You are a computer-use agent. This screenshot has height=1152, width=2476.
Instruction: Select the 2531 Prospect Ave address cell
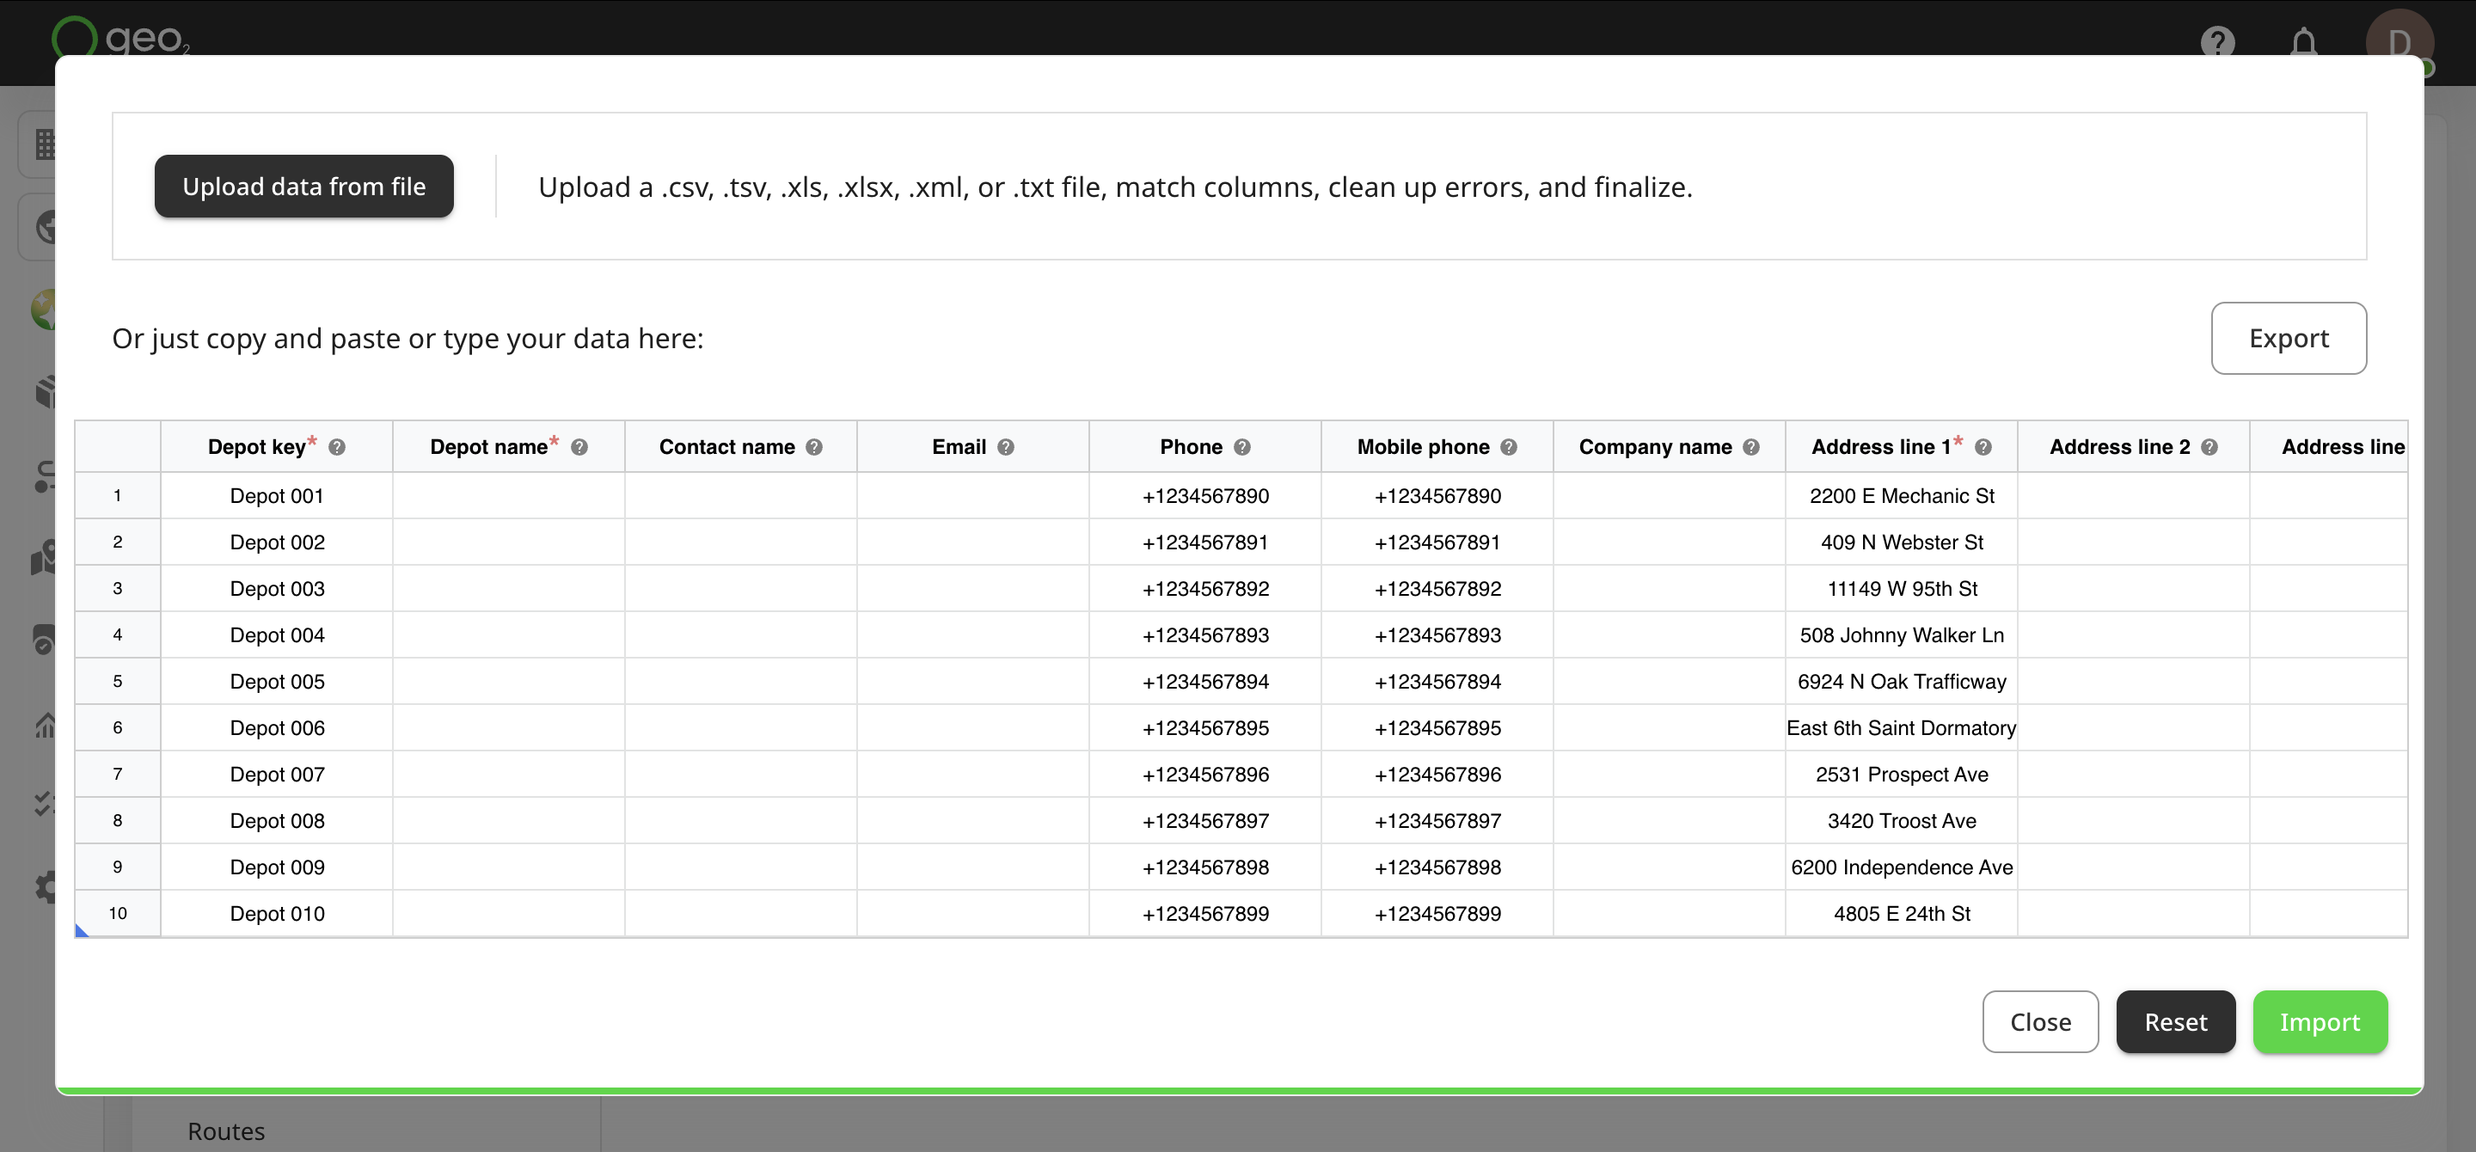pyautogui.click(x=1901, y=775)
